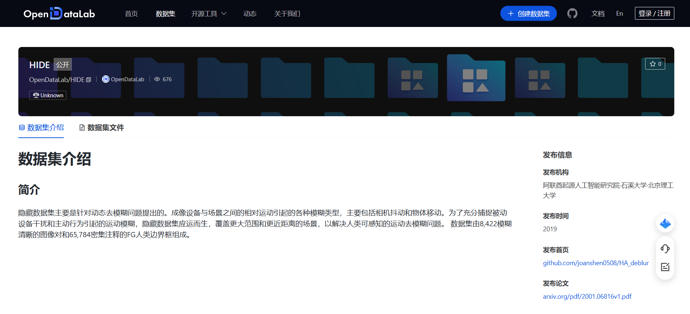The image size is (690, 314).
Task: Star the HIDE dataset
Action: (655, 64)
